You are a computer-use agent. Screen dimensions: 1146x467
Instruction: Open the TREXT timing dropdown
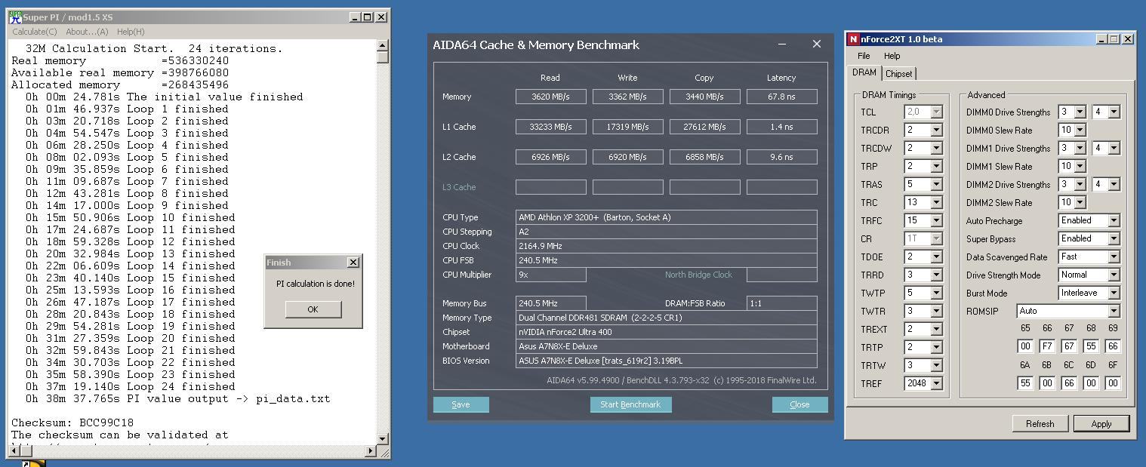pyautogui.click(x=936, y=329)
